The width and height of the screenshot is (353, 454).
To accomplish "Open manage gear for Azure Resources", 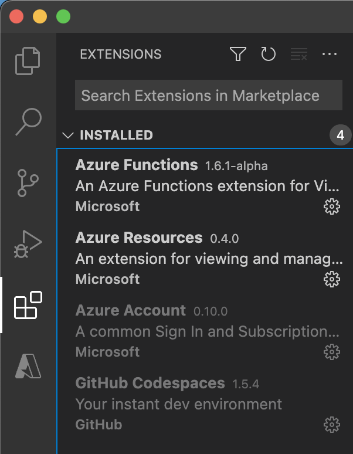I will click(x=332, y=279).
